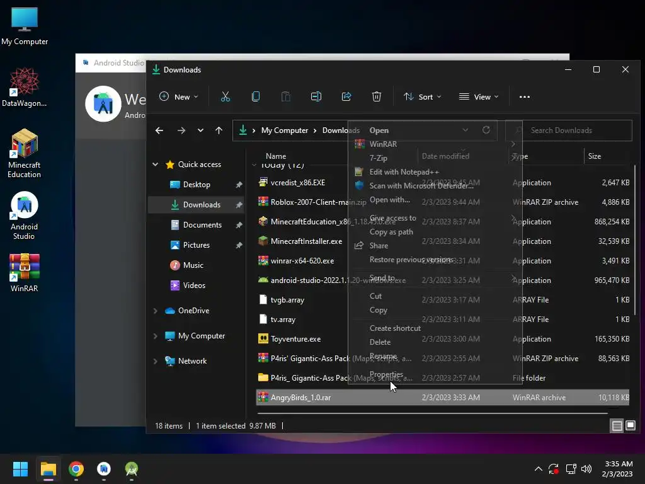
Task: Click the taskbar network icon
Action: 571,469
